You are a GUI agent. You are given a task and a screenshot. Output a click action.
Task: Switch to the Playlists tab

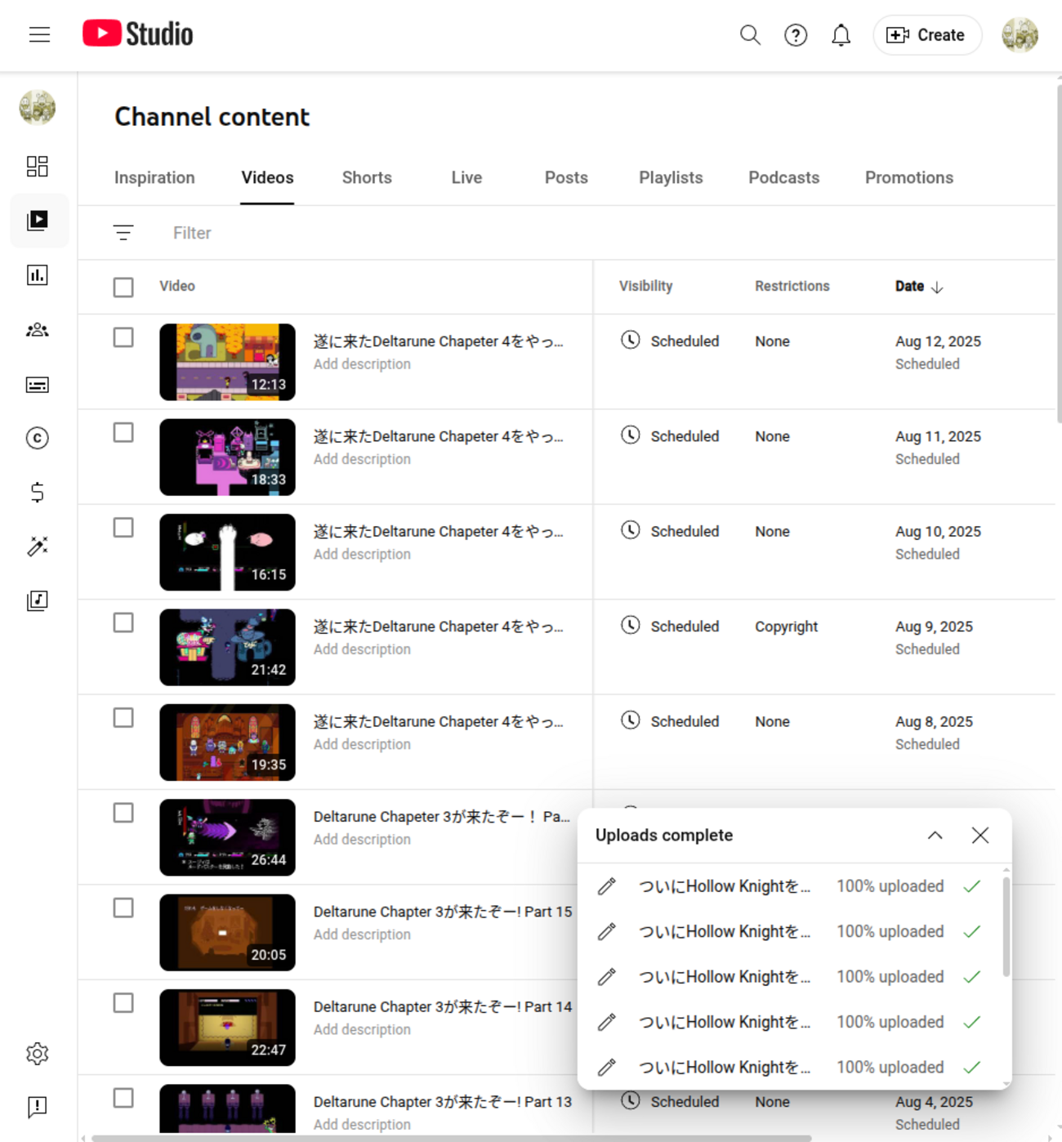(x=671, y=177)
